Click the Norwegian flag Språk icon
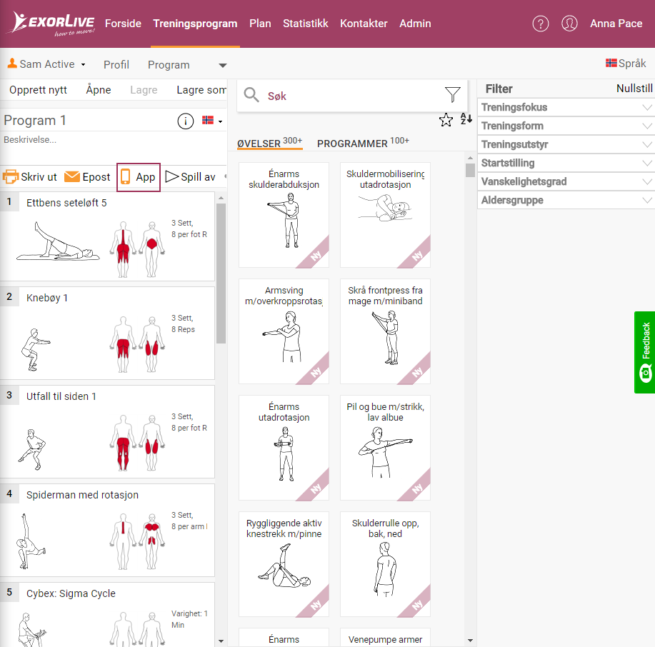Viewport: 655px width, 647px height. (x=611, y=64)
